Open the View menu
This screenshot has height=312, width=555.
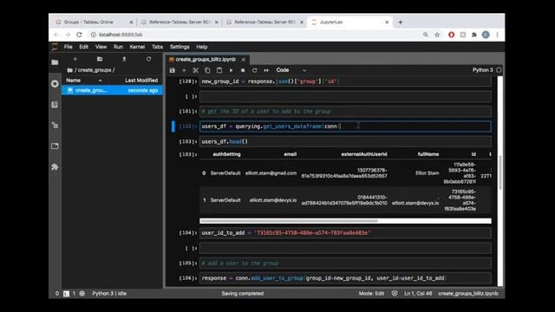click(101, 47)
